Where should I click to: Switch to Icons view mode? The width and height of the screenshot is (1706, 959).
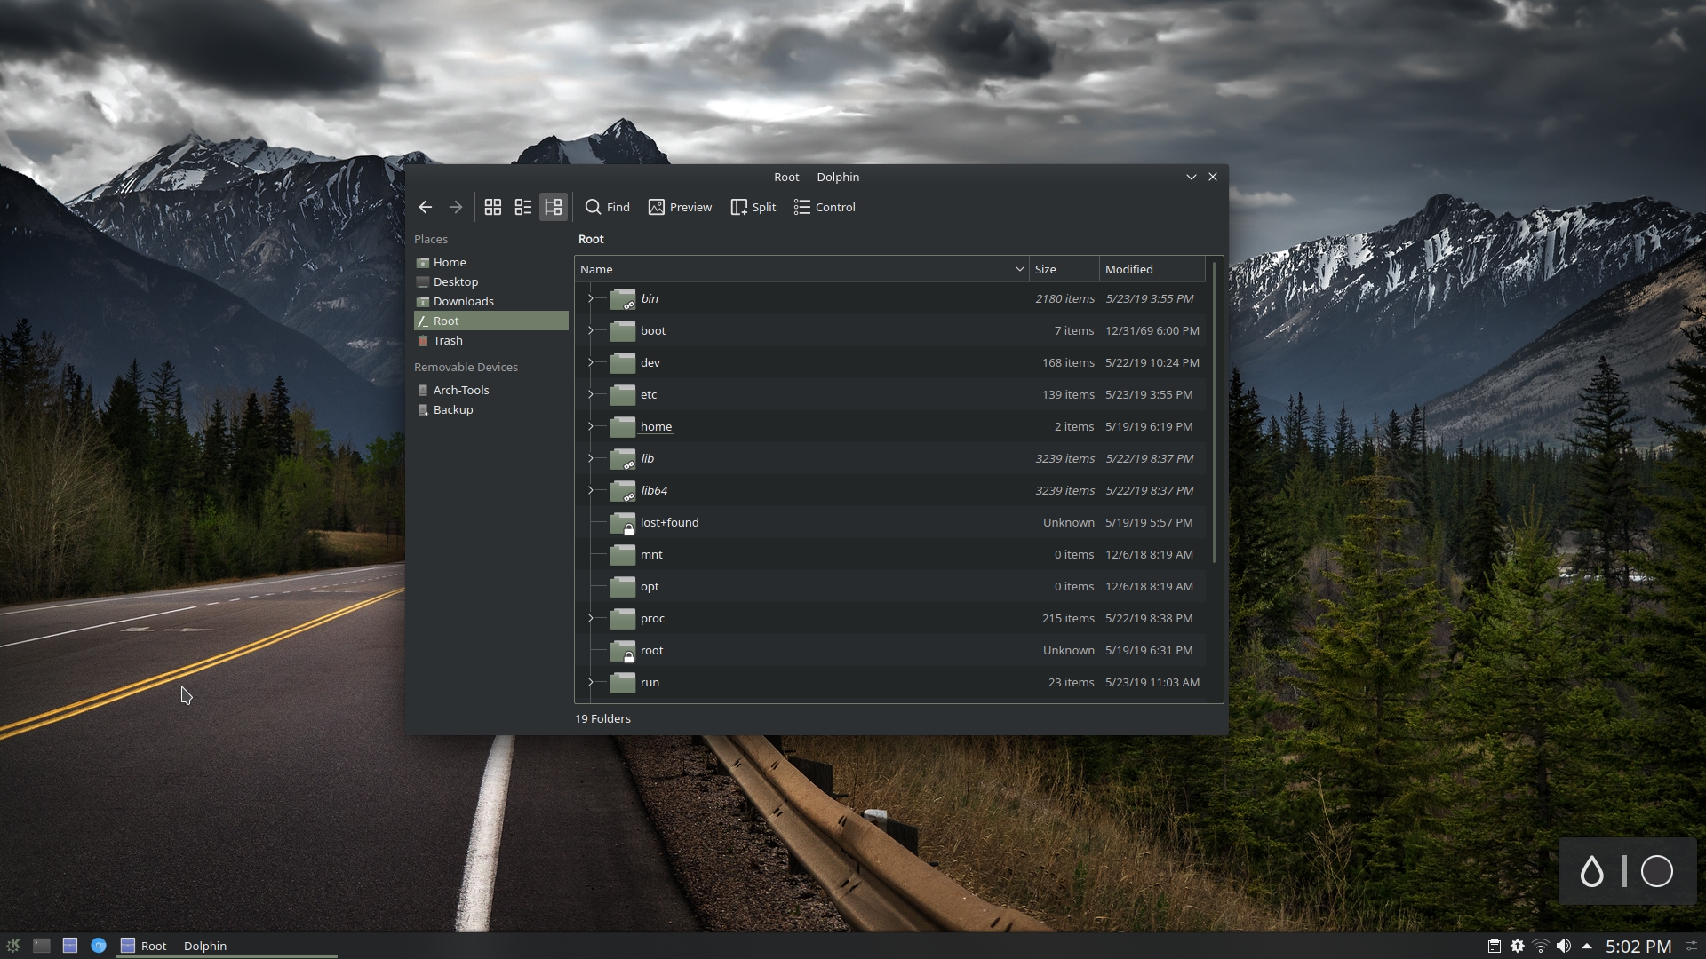[493, 207]
